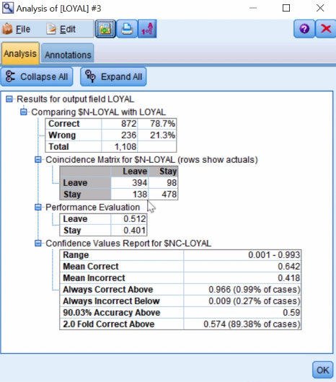Open the File menu

point(23,30)
